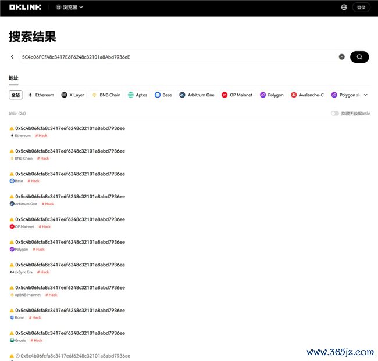
Task: Click the 登录 login button
Action: (x=361, y=8)
